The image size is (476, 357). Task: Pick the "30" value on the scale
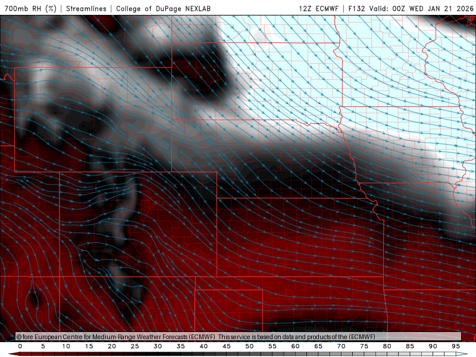point(158,346)
